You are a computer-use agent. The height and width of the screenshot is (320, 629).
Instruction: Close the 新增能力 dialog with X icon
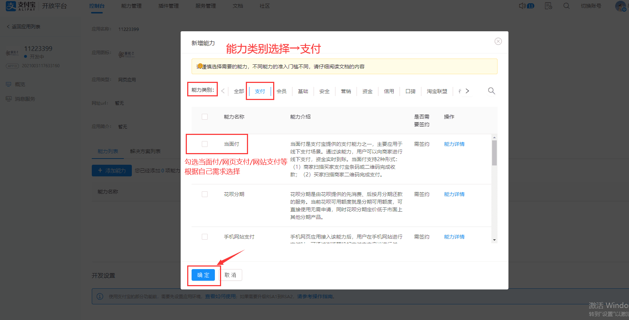click(x=498, y=41)
